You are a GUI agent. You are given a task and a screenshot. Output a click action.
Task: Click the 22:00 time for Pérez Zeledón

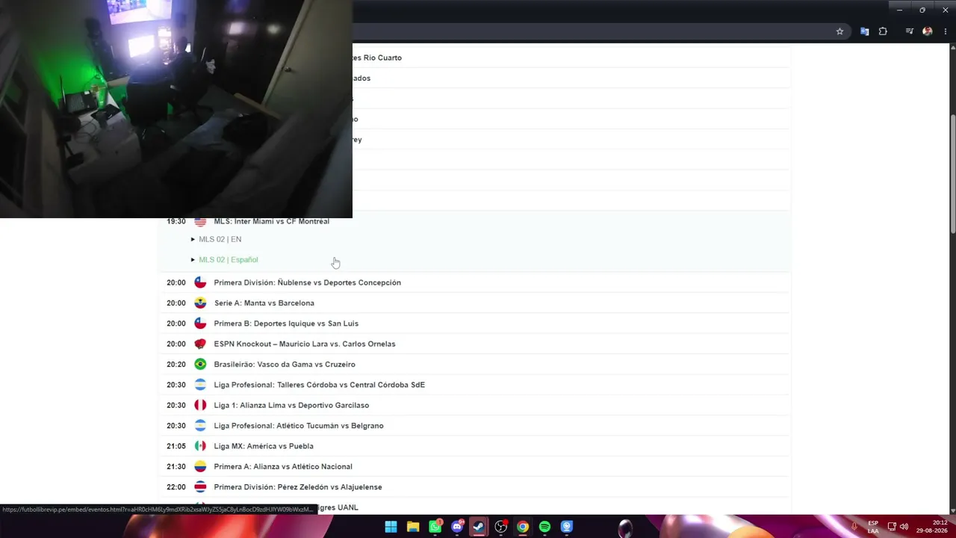tap(176, 486)
